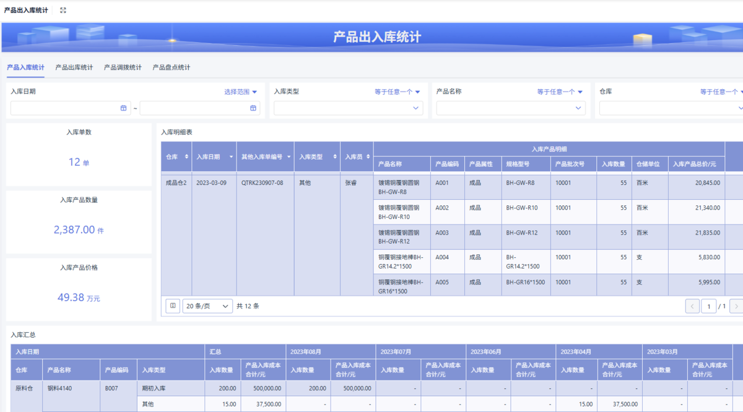This screenshot has height=412, width=743.
Task: Sort by 其他入库单编号 column
Action: click(289, 157)
